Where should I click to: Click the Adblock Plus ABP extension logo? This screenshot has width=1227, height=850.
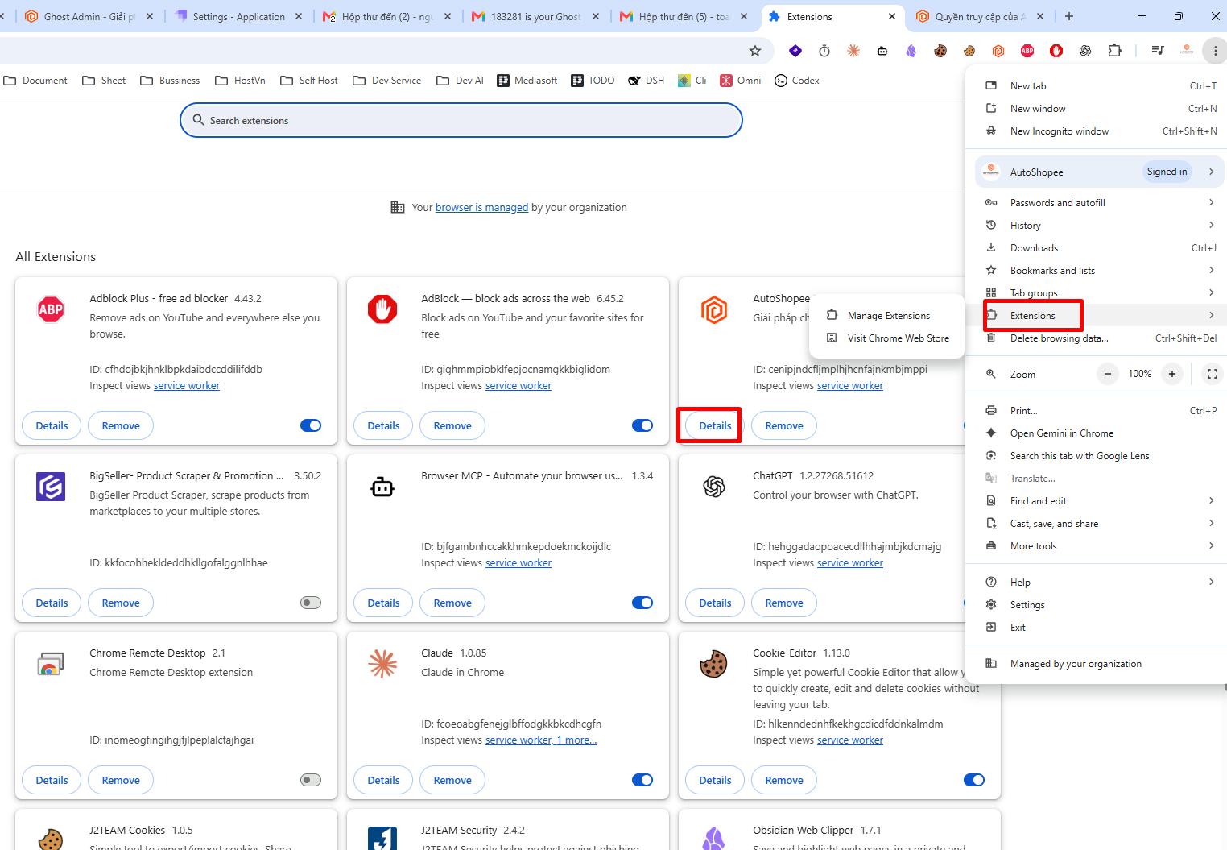coord(51,309)
